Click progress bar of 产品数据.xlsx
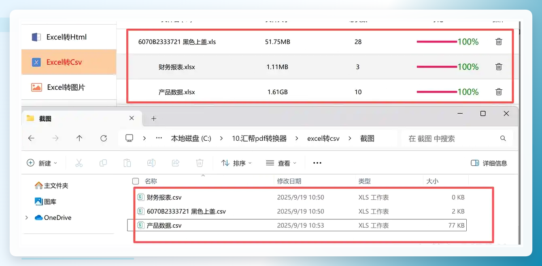The image size is (542, 266). click(437, 92)
